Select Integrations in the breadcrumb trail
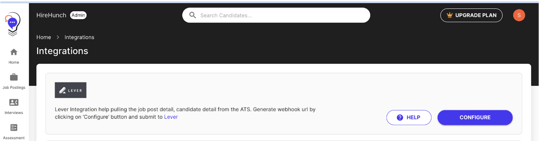This screenshot has height=141, width=539. (79, 37)
